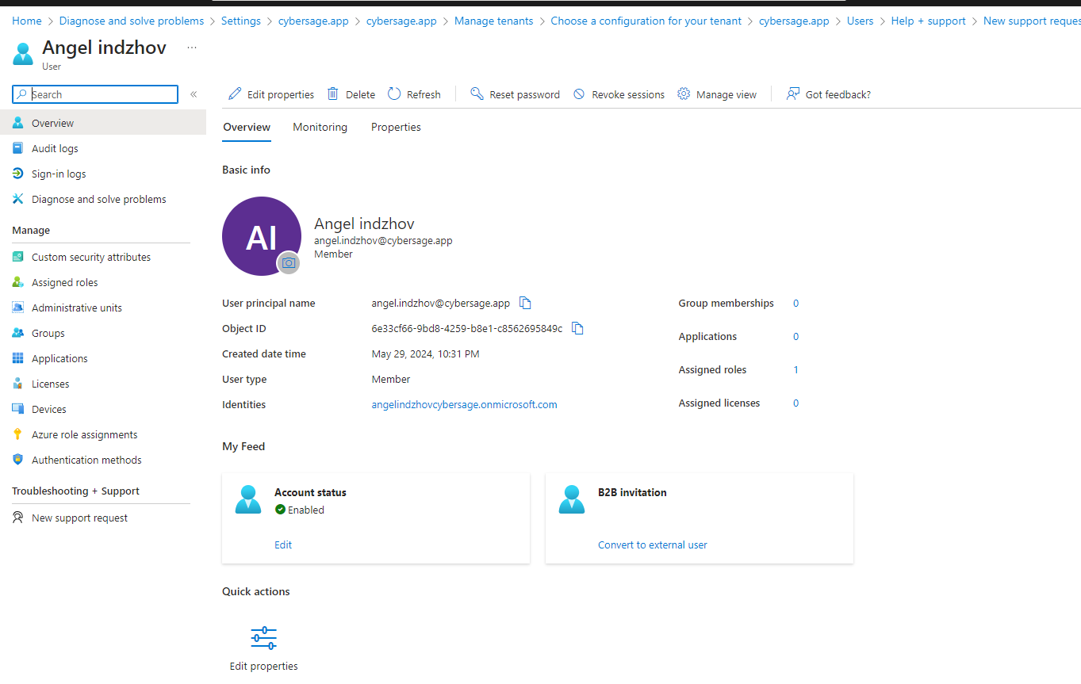The width and height of the screenshot is (1081, 684).
Task: Click the camera icon on the profile avatar
Action: 288,262
